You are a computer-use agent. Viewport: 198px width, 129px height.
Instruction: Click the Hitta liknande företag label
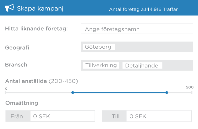pyautogui.click(x=36, y=29)
